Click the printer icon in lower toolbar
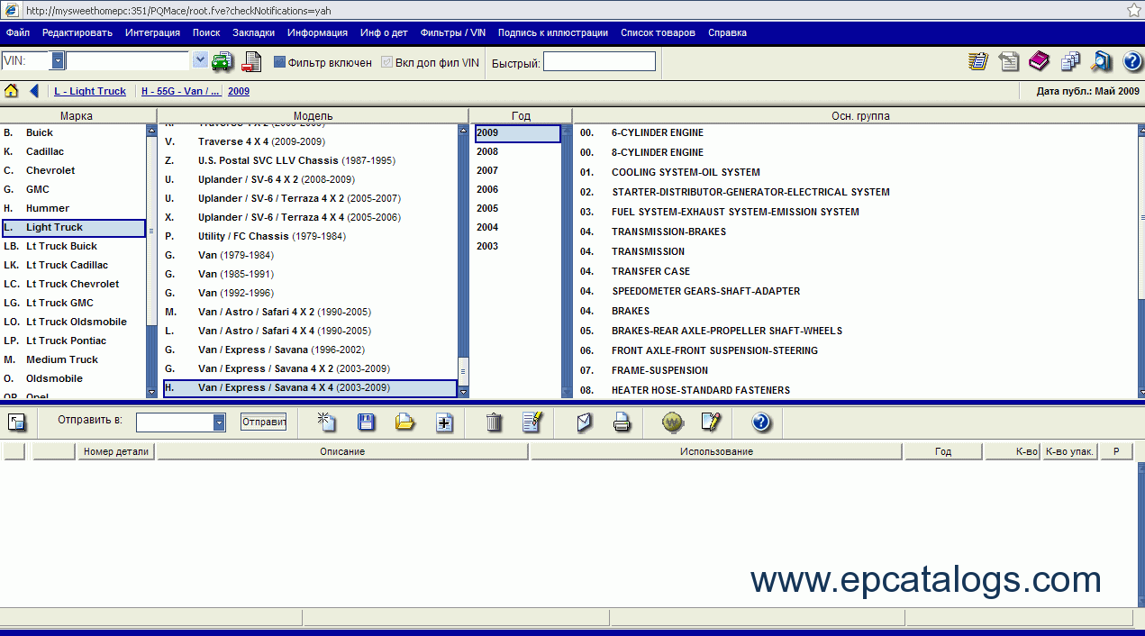This screenshot has width=1145, height=636. coord(622,422)
